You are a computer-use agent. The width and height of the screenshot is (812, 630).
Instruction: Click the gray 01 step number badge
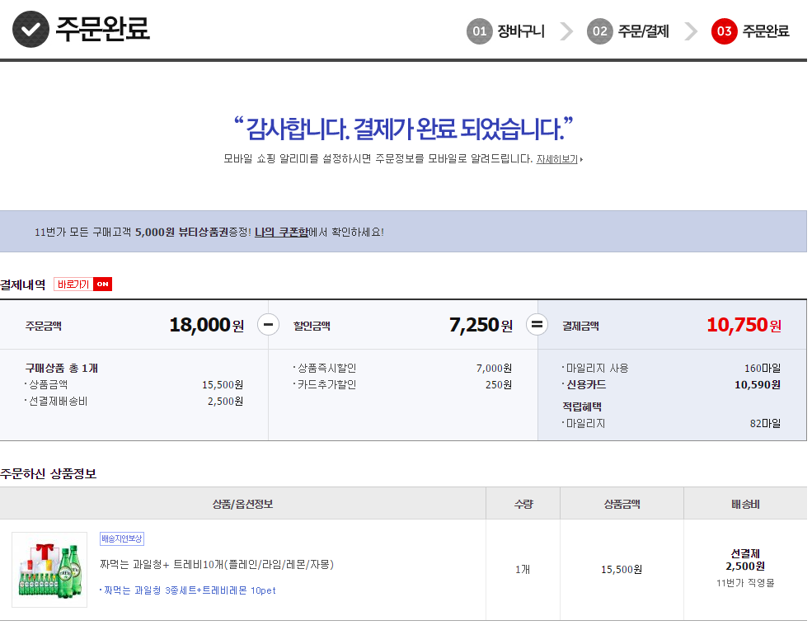coord(479,31)
